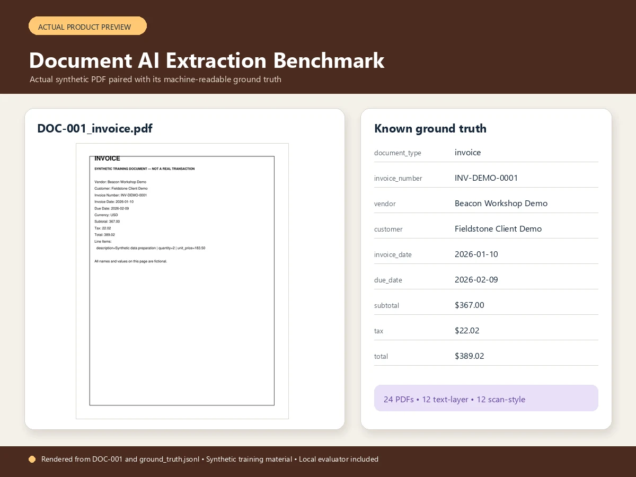Viewport: 636px width, 477px height.
Task: Click the Fieldstone Client Demo value
Action: tap(498, 229)
